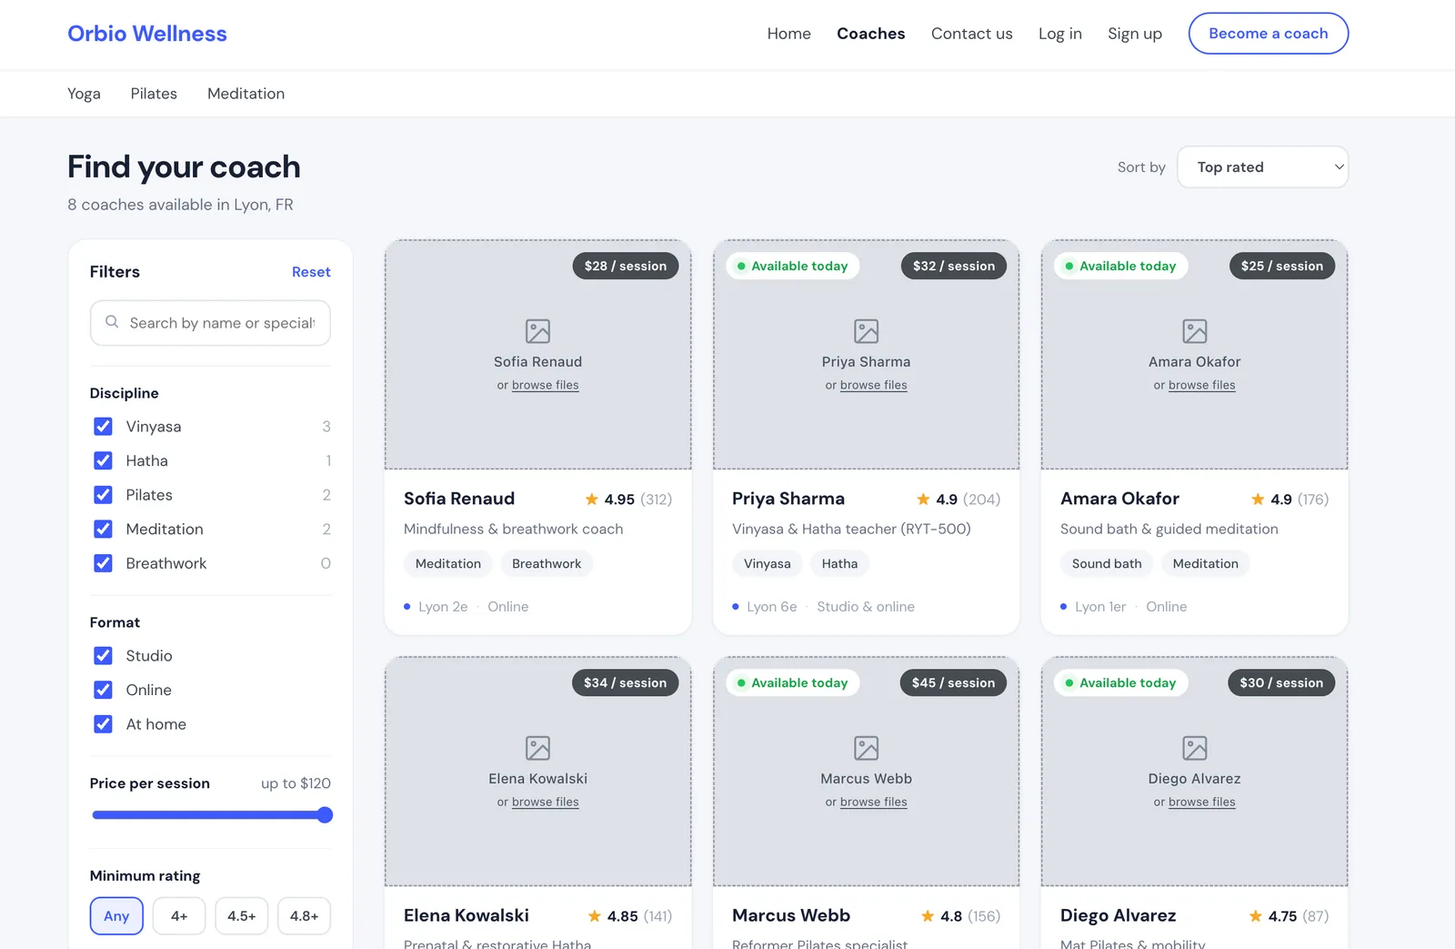Uncheck the Online format checkbox
The width and height of the screenshot is (1455, 949).
[104, 690]
